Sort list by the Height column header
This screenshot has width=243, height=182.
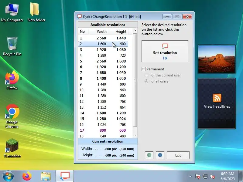[x=118, y=32]
